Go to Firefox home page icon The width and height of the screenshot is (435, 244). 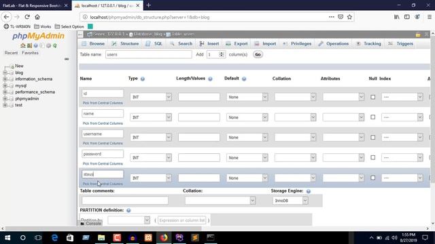37,17
